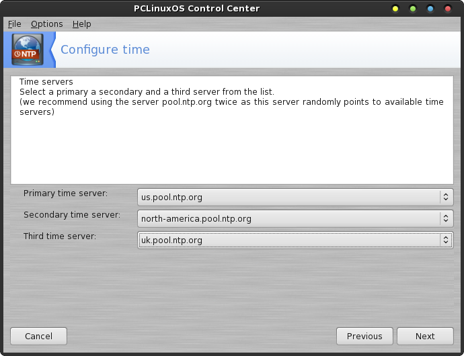
Task: Click the PCLinuxOS Control Center title bar
Action: click(x=196, y=8)
